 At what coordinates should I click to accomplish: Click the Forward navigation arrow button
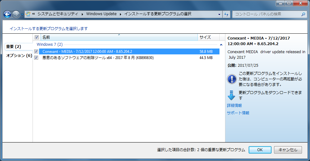[16, 14]
